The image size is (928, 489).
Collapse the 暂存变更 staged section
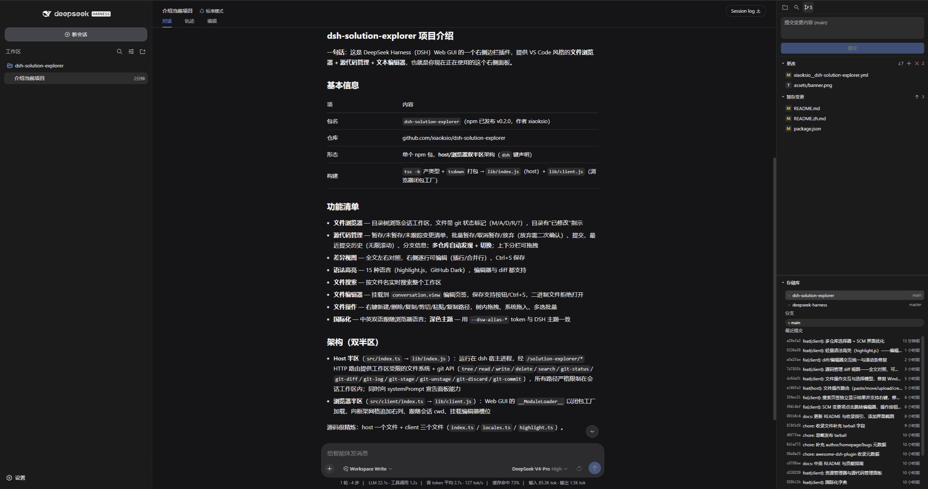click(x=793, y=97)
